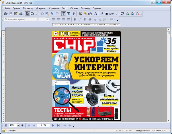Select the Zoom magnifier tool

47,14
